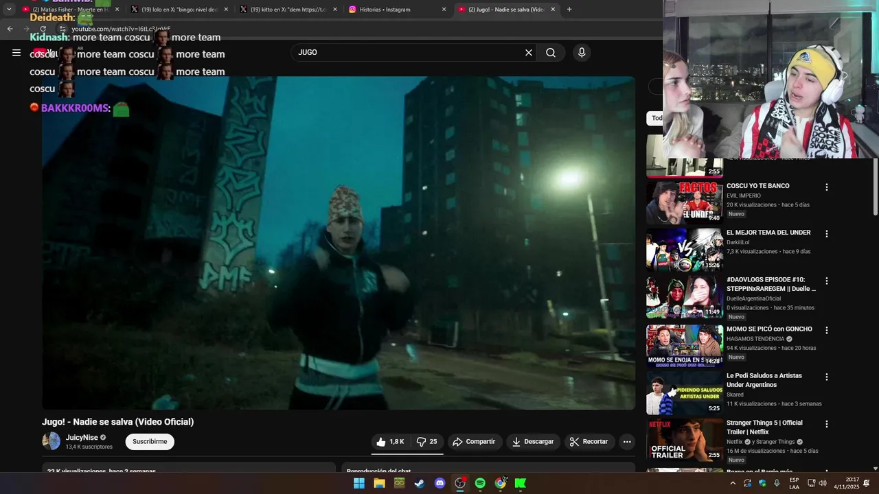Screen dimensions: 879x494
Task: Open the HAGAMOS TENDENCIA channel name
Action: [x=755, y=339]
